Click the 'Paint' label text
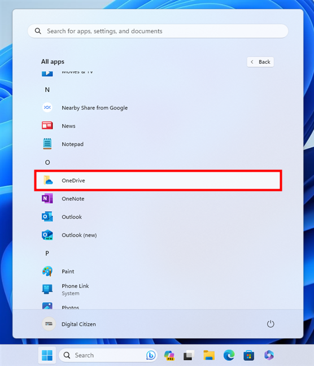The height and width of the screenshot is (366, 314). point(68,272)
